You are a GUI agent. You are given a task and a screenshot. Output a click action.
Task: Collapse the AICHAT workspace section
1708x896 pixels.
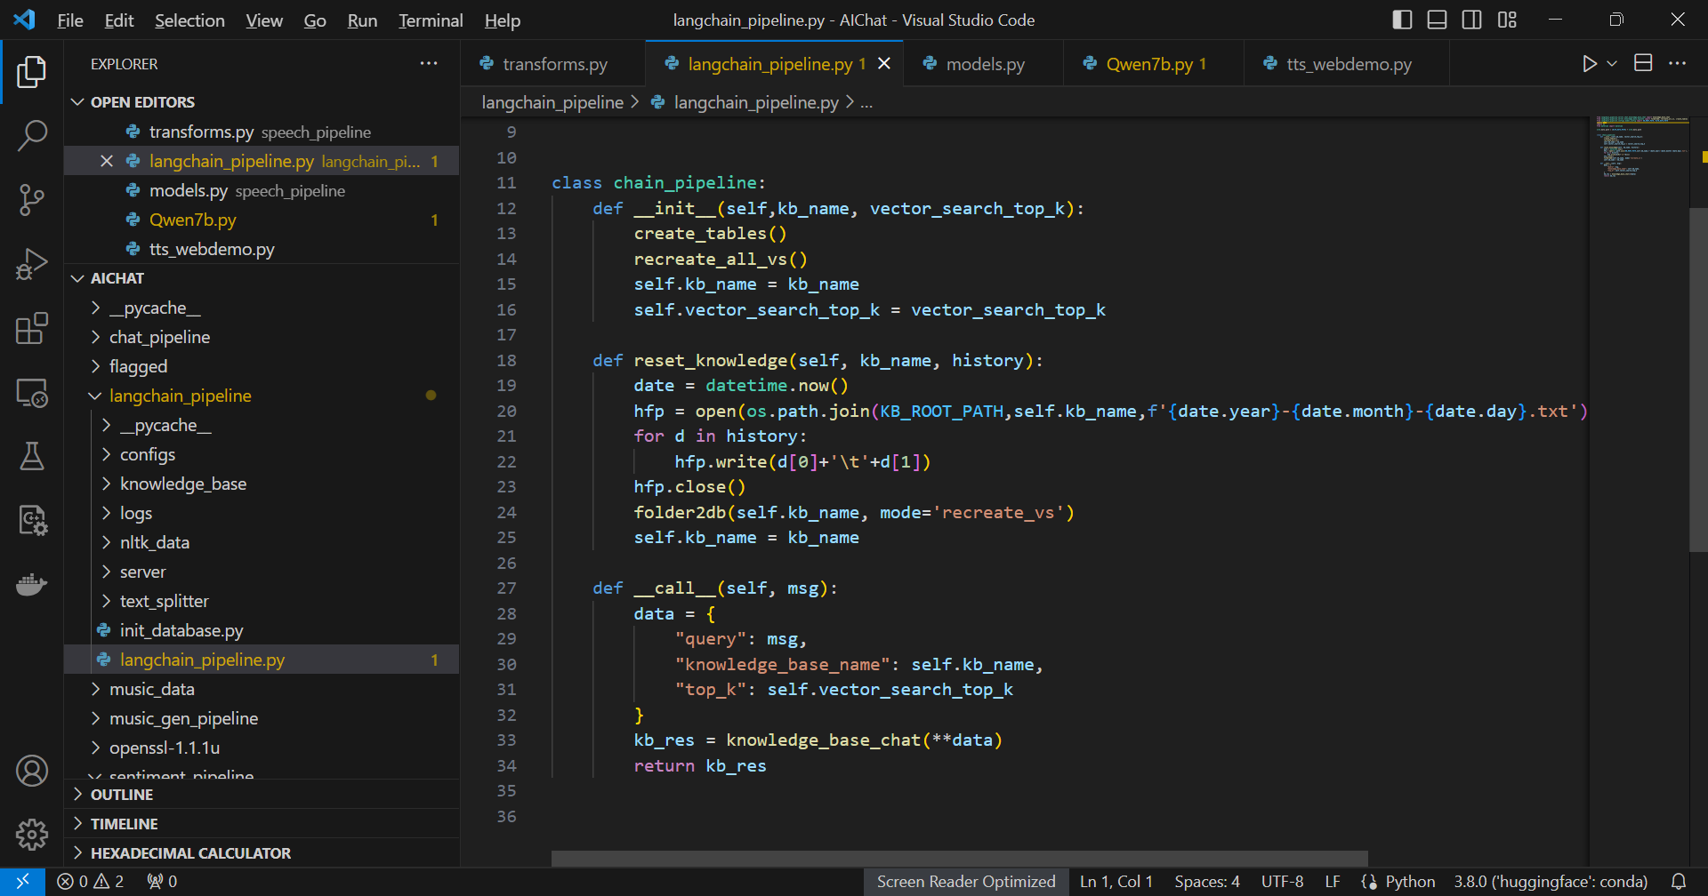[x=262, y=278]
